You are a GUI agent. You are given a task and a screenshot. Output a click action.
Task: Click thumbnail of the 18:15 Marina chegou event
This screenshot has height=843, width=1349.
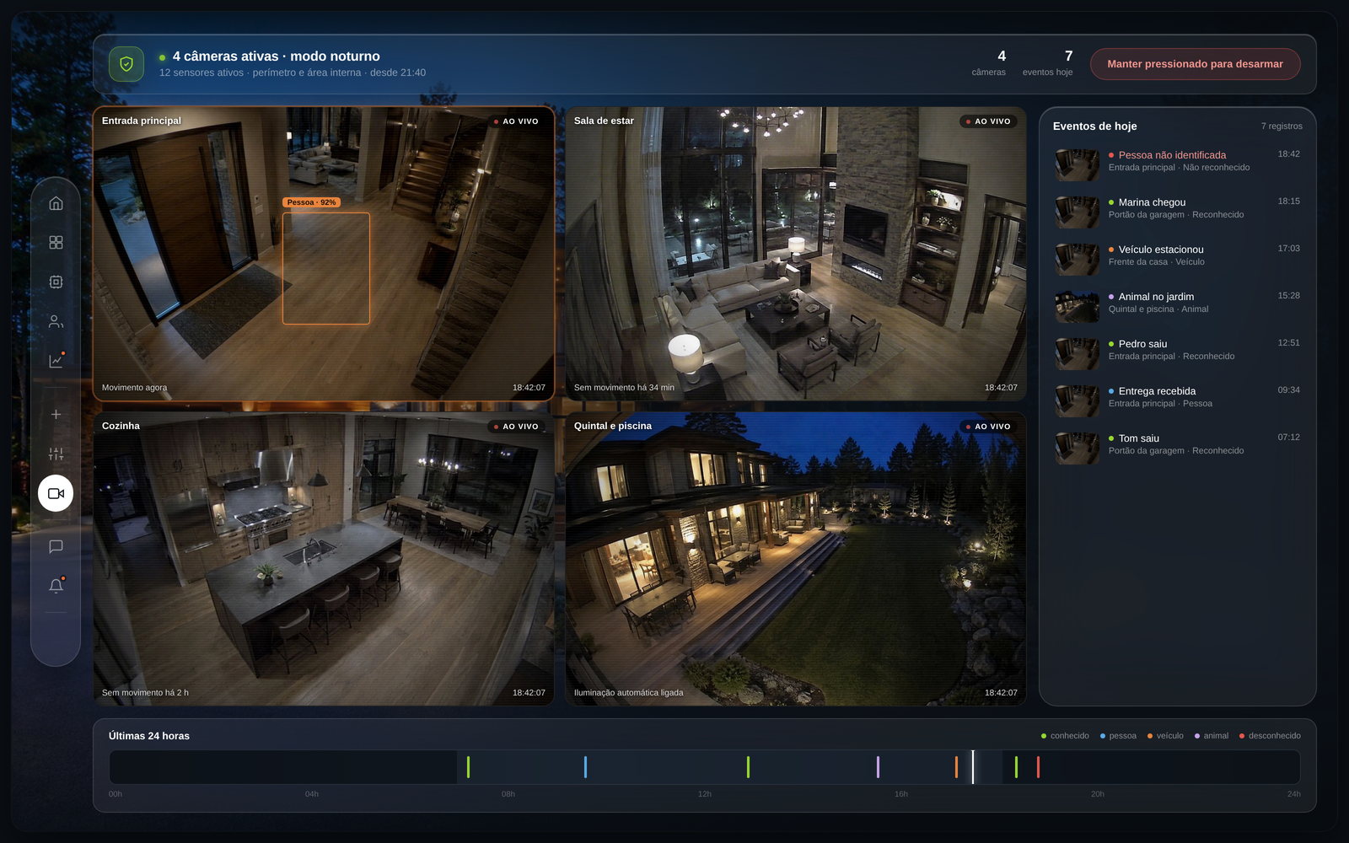click(1078, 212)
